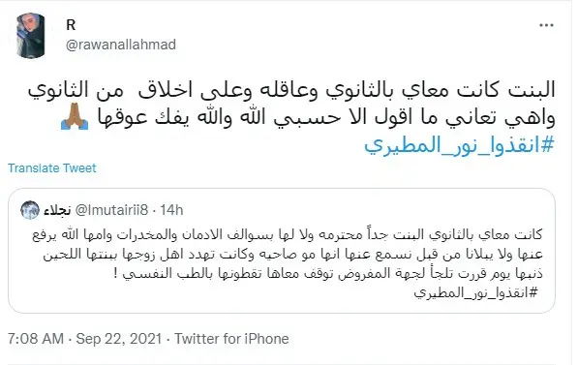
Task: Click R's profile picture avatar
Action: click(31, 36)
